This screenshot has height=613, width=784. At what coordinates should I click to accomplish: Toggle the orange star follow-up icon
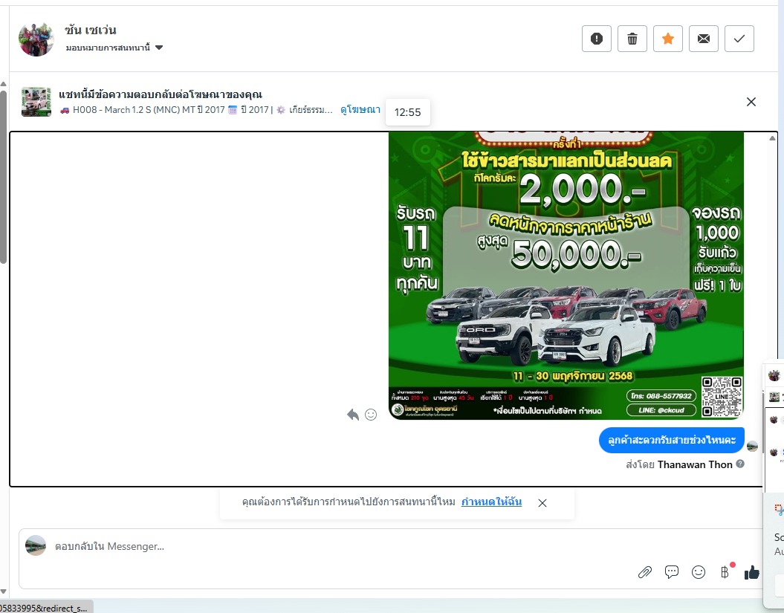point(668,39)
